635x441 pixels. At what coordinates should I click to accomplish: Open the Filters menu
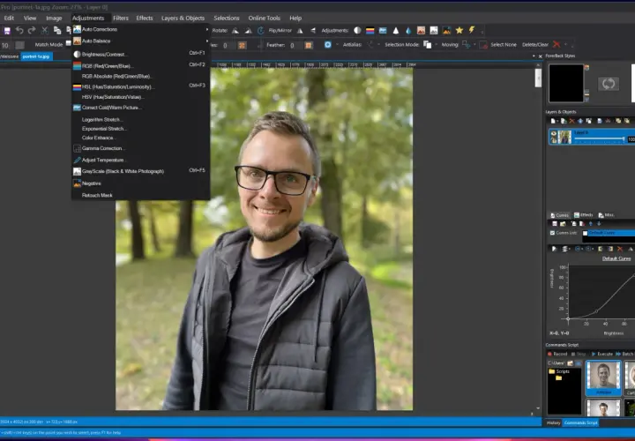(x=121, y=18)
